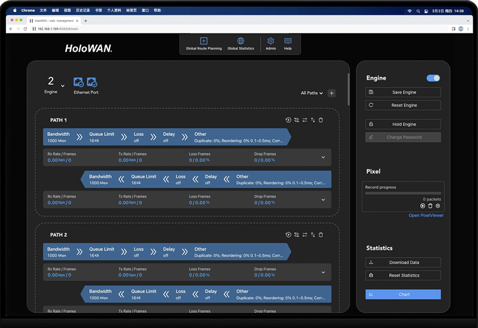Open Pixel record settings gear
Image resolution: width=478 pixels, height=328 pixels.
[438, 206]
